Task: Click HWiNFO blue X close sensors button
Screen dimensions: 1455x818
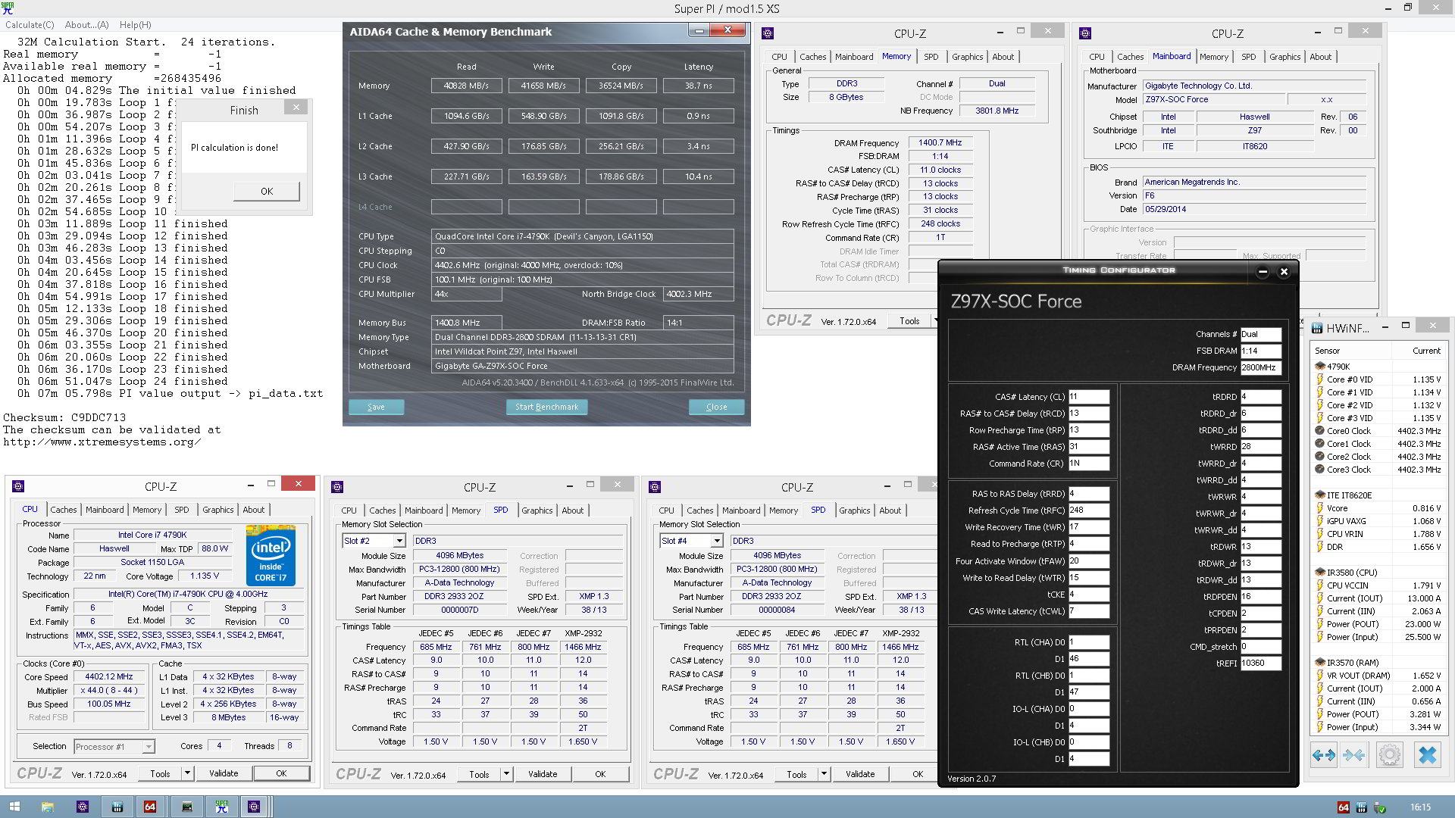Action: coord(1428,755)
